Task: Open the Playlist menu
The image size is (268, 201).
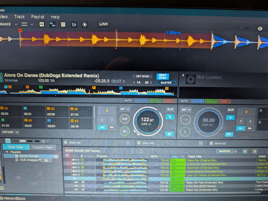Action: 38,17
